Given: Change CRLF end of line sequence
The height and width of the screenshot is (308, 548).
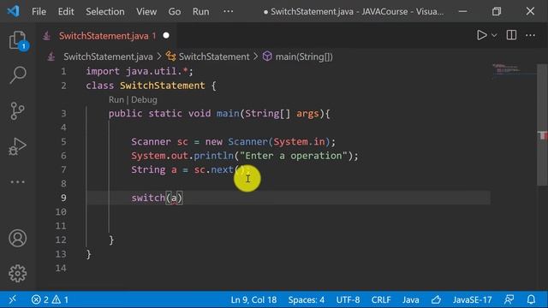Looking at the screenshot, I should tap(381, 299).
